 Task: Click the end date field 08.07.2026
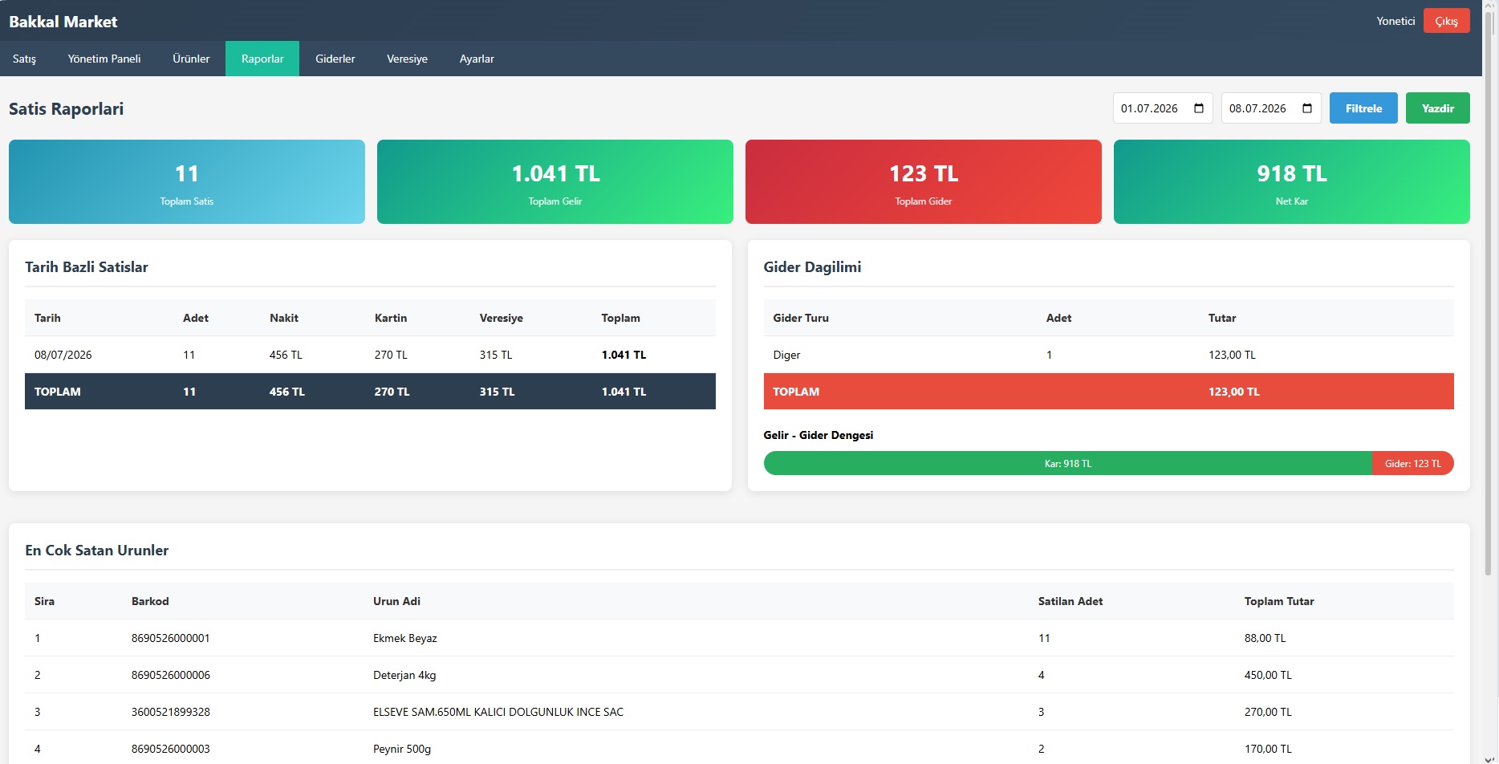coord(1271,108)
